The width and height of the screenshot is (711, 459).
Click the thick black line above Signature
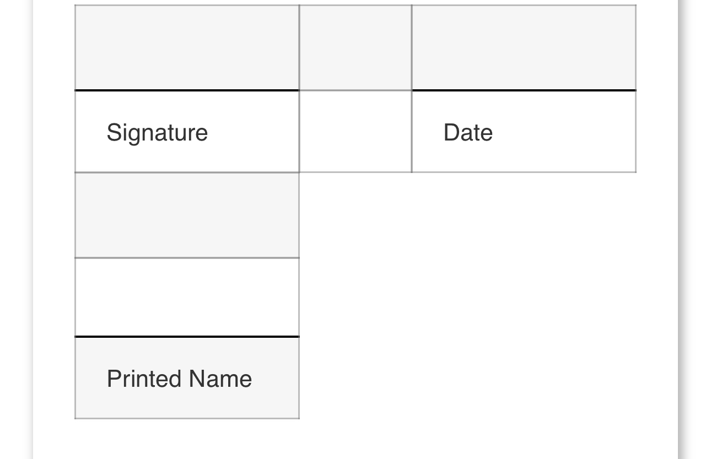187,90
